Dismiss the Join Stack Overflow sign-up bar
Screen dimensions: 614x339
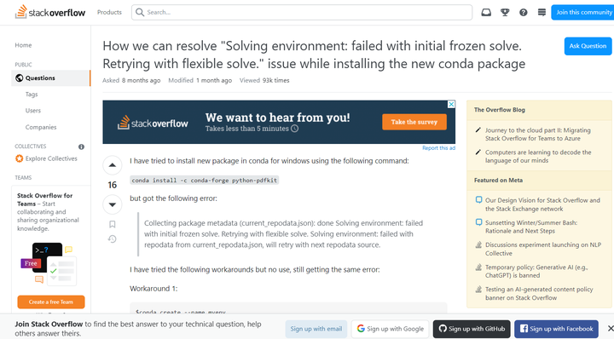[x=610, y=328]
